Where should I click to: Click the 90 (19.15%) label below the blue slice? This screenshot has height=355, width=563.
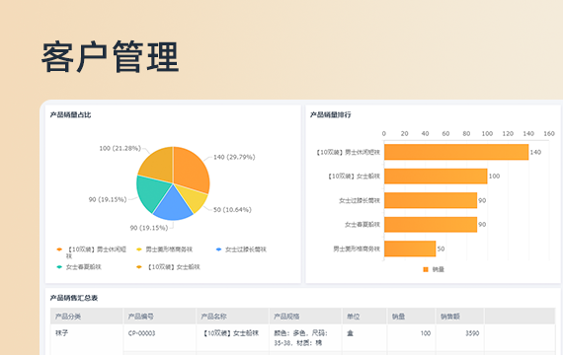pyautogui.click(x=148, y=228)
